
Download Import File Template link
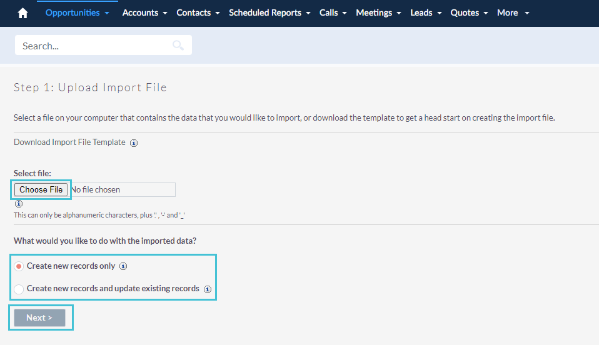[69, 142]
